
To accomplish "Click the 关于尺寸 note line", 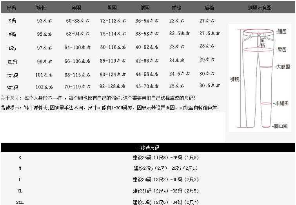I will click(x=98, y=98).
